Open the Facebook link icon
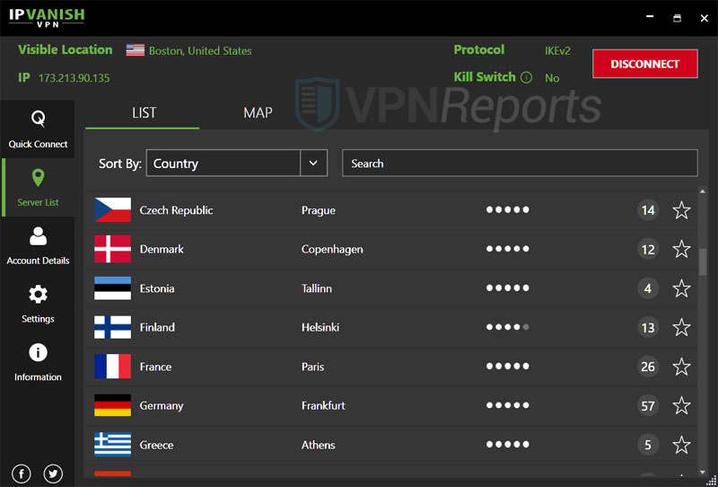Screen dimensions: 718x487 [x=22, y=474]
